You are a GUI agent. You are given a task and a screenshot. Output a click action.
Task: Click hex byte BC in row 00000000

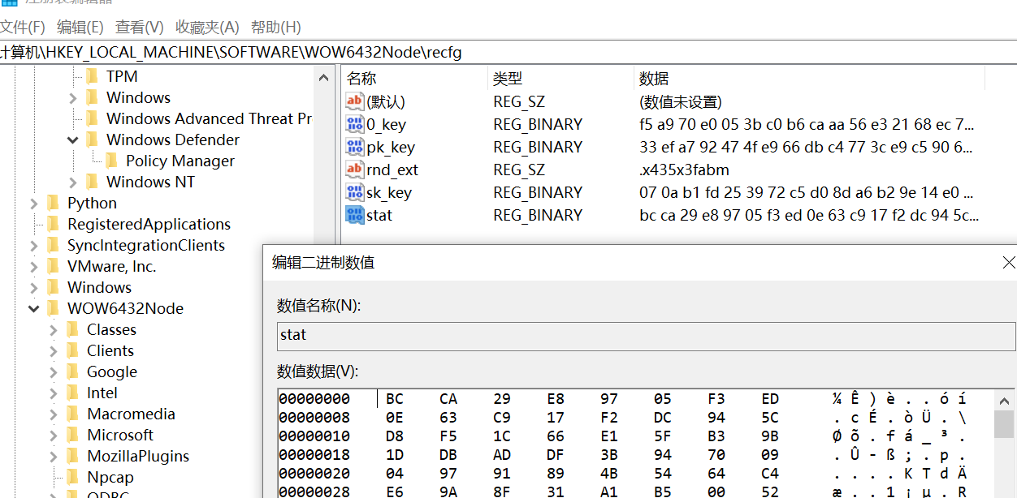point(395,399)
